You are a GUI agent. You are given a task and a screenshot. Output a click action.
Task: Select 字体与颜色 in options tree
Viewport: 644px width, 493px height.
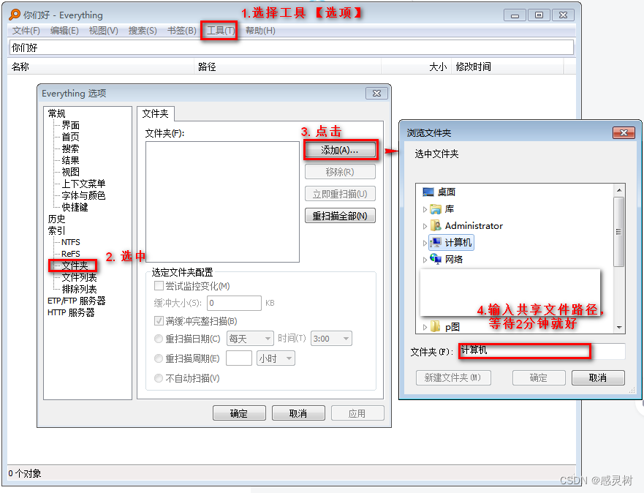pos(84,195)
